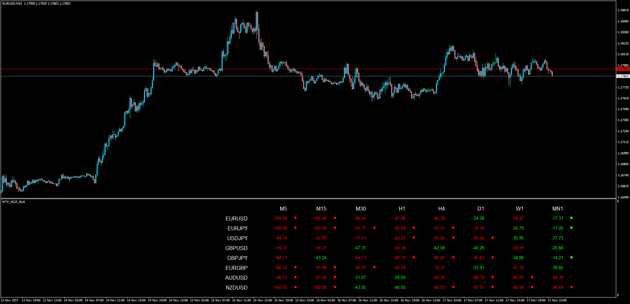Click the red dot beside EURUSD M5 value

[295, 218]
